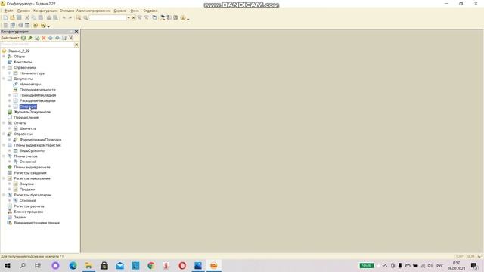This screenshot has width=484, height=272.
Task: Select Перечисления in the tree
Action: pyautogui.click(x=26, y=118)
